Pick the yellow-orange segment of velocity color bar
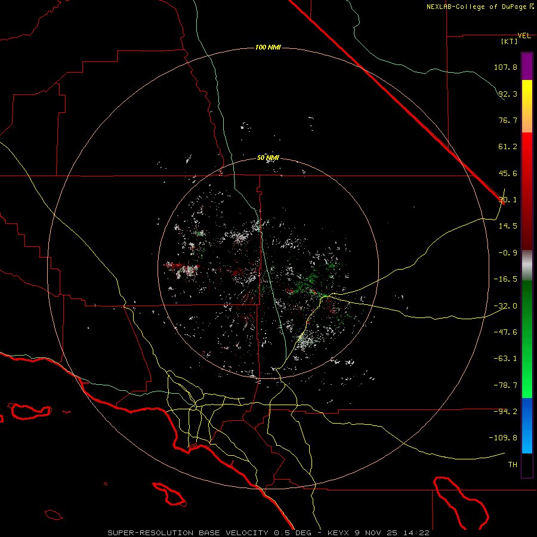Viewport: 537px width, 537px height. point(527,106)
